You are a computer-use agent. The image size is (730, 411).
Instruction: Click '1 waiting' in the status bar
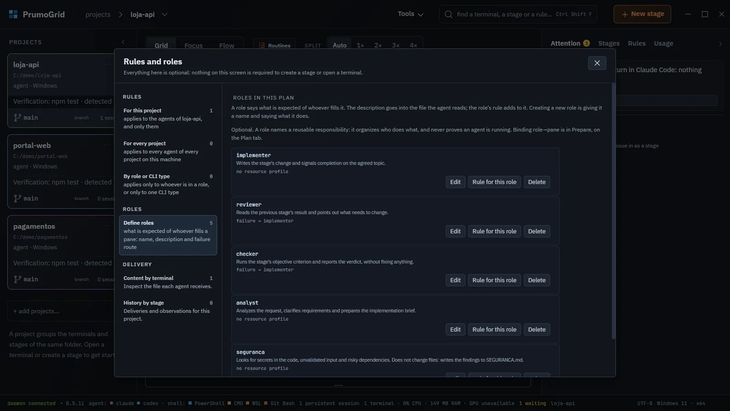(x=532, y=403)
